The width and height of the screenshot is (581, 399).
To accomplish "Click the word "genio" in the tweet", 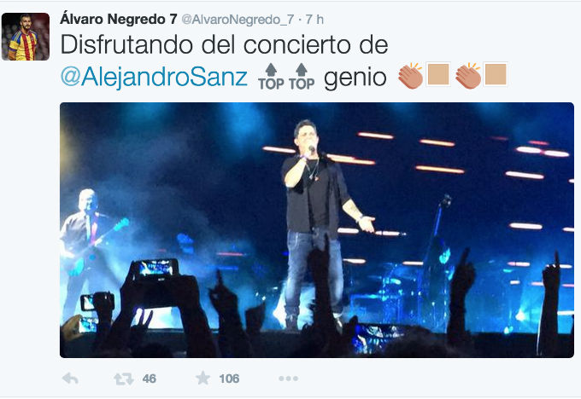I will (x=355, y=78).
